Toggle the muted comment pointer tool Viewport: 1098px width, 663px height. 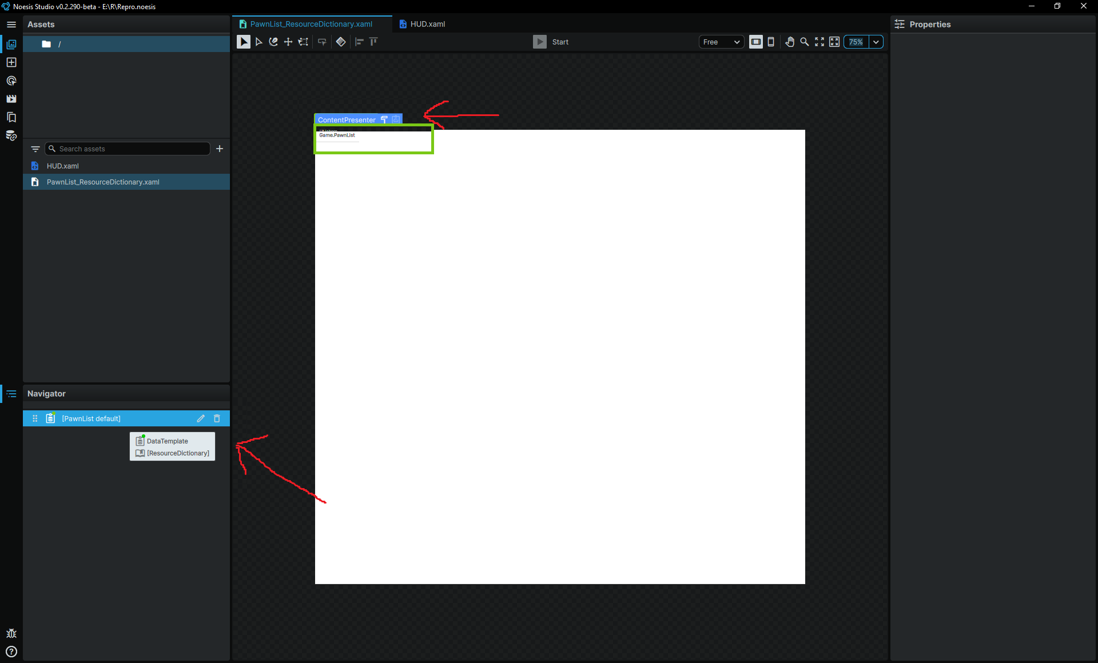click(322, 42)
